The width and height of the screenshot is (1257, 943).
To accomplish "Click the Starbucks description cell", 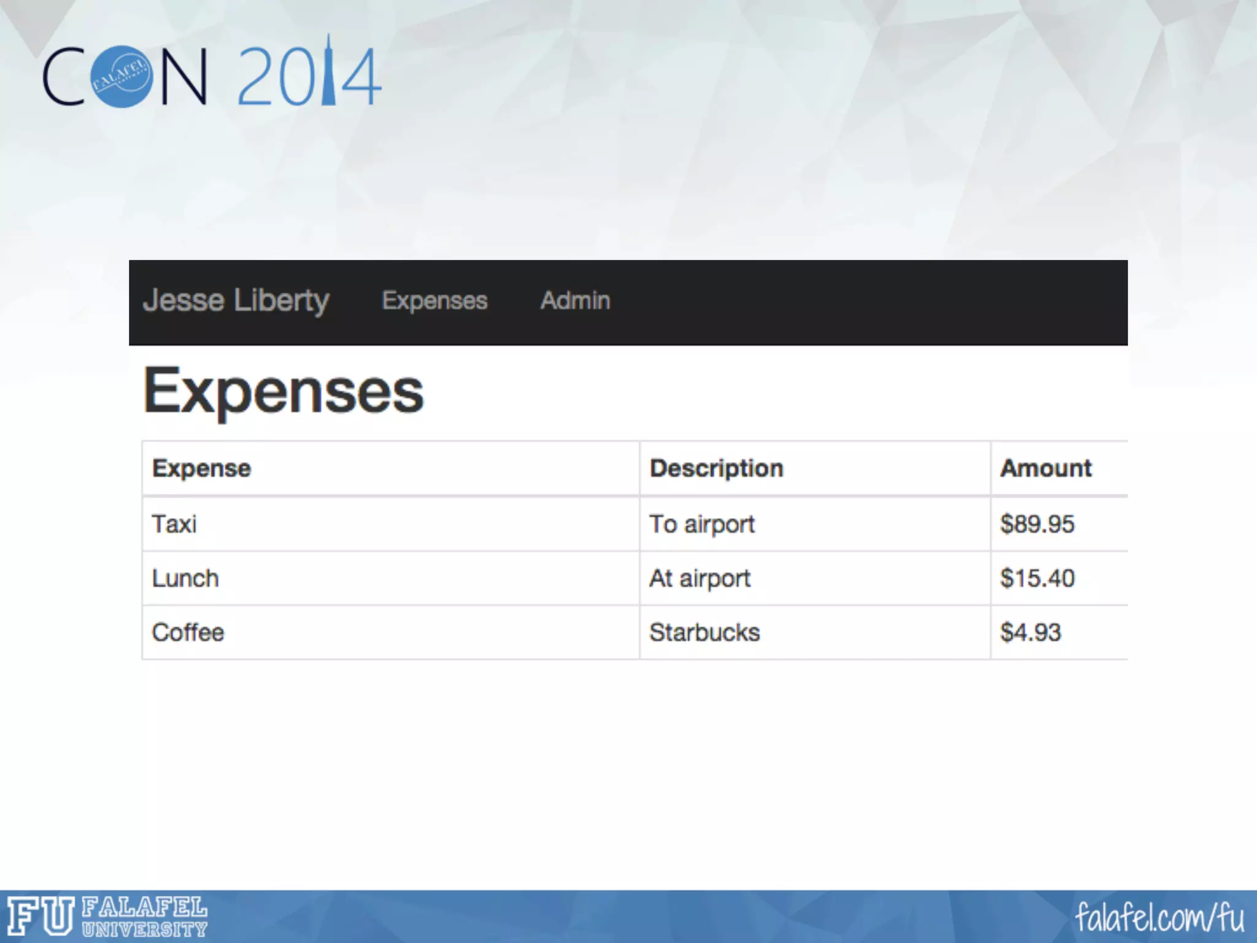I will click(704, 632).
